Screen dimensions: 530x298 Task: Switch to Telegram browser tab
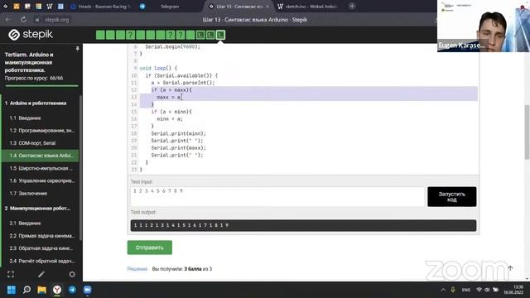pyautogui.click(x=170, y=6)
